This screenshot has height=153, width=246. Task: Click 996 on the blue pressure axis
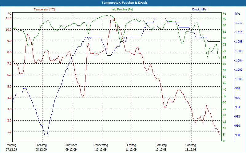click(x=237, y=98)
